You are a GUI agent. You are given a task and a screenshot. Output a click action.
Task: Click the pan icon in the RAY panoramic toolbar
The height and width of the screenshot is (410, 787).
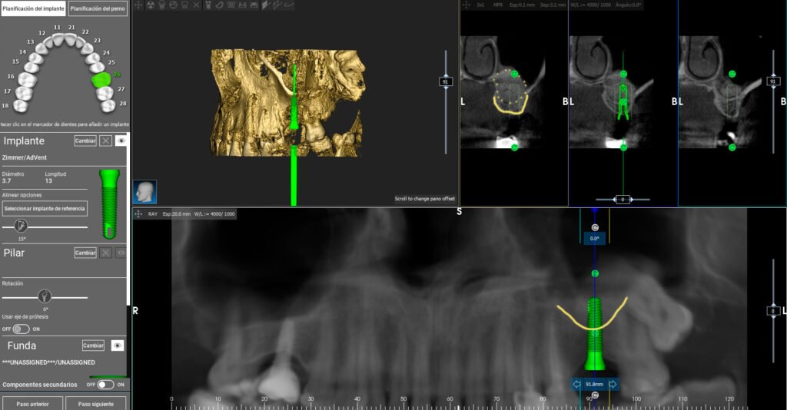click(x=138, y=214)
